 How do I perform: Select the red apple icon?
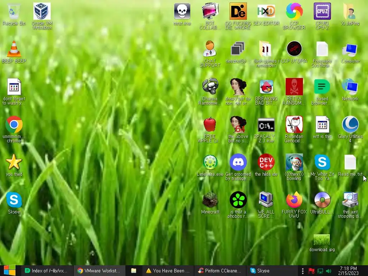click(210, 124)
